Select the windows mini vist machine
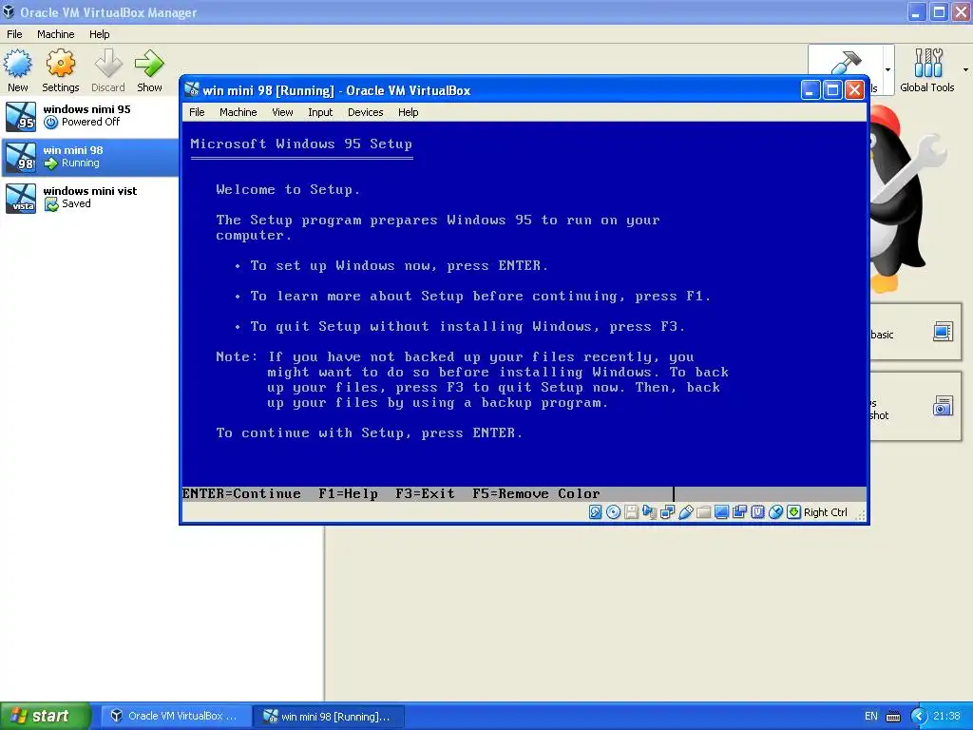This screenshot has width=973, height=730. tap(89, 198)
